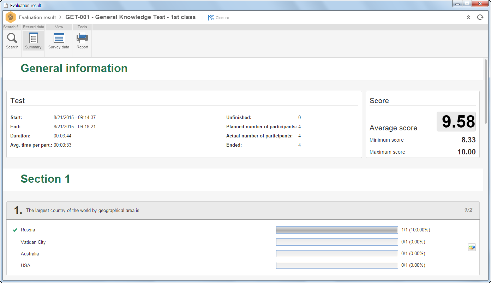
Task: Click the USA answer option
Action: pos(25,265)
